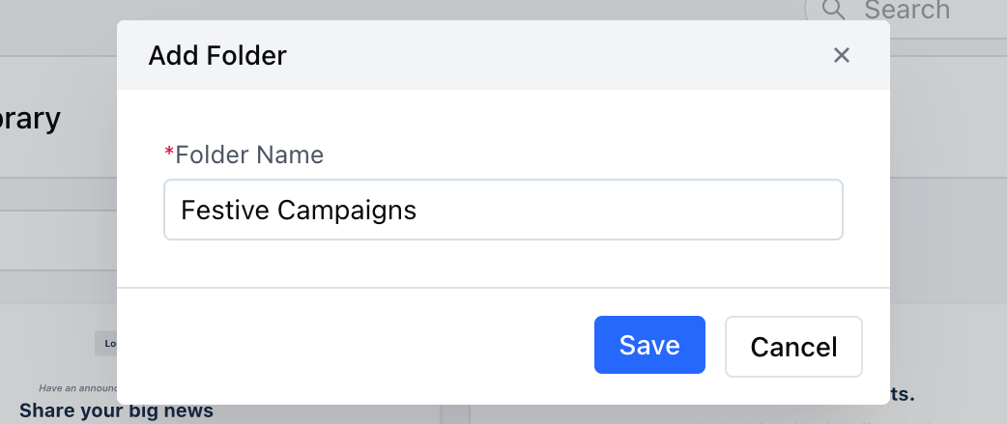Save the new Festive Campaigns folder
Screen dimensions: 1007x424
[649, 345]
